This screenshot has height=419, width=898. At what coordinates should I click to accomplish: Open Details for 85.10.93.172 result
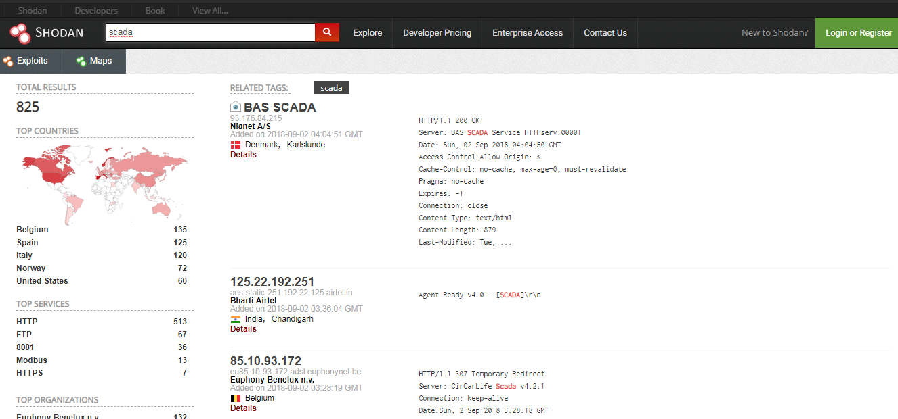(x=243, y=408)
